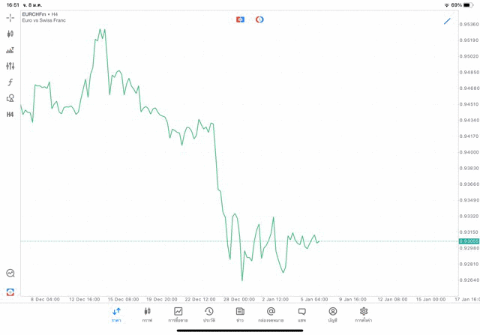Open the กล่องจดหมาย mailbox tab

tap(271, 315)
